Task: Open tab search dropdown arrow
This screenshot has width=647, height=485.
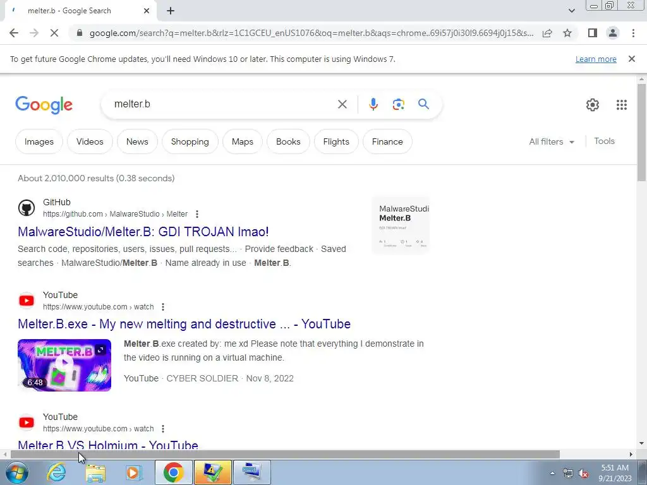Action: tap(571, 11)
